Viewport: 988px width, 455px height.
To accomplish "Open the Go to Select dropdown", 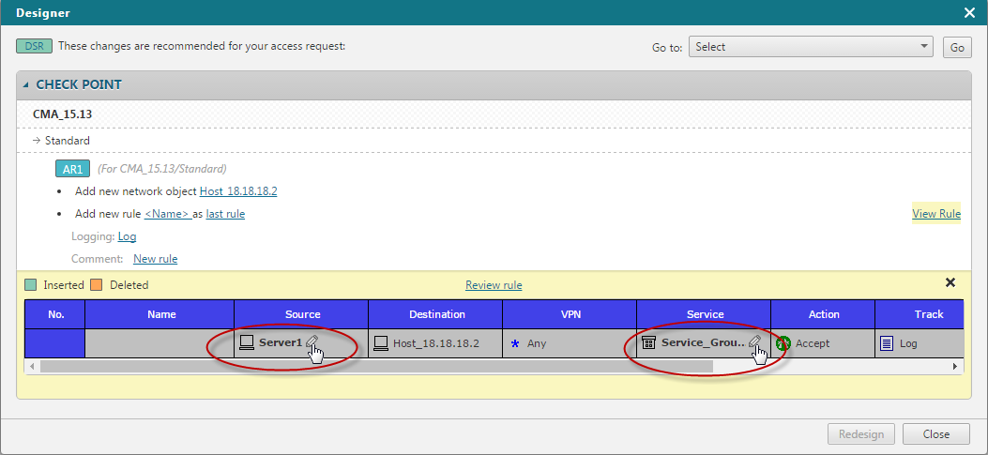I will 811,47.
